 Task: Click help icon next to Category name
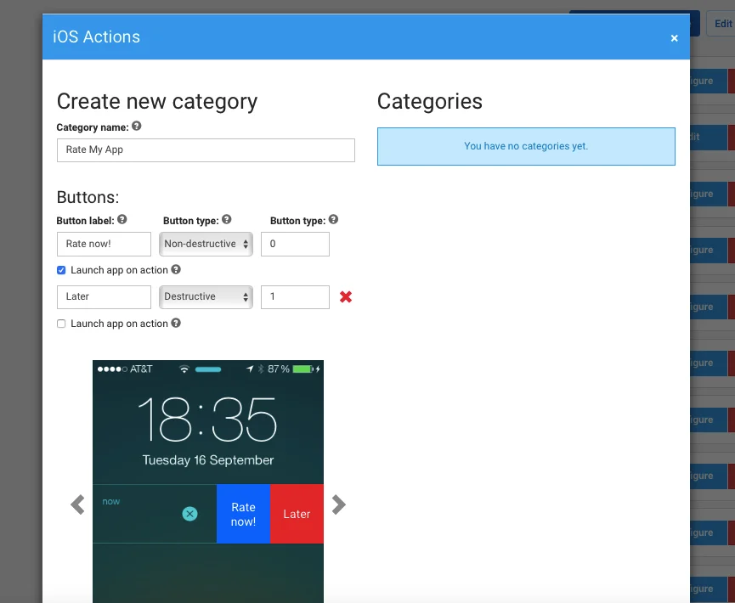pos(137,127)
